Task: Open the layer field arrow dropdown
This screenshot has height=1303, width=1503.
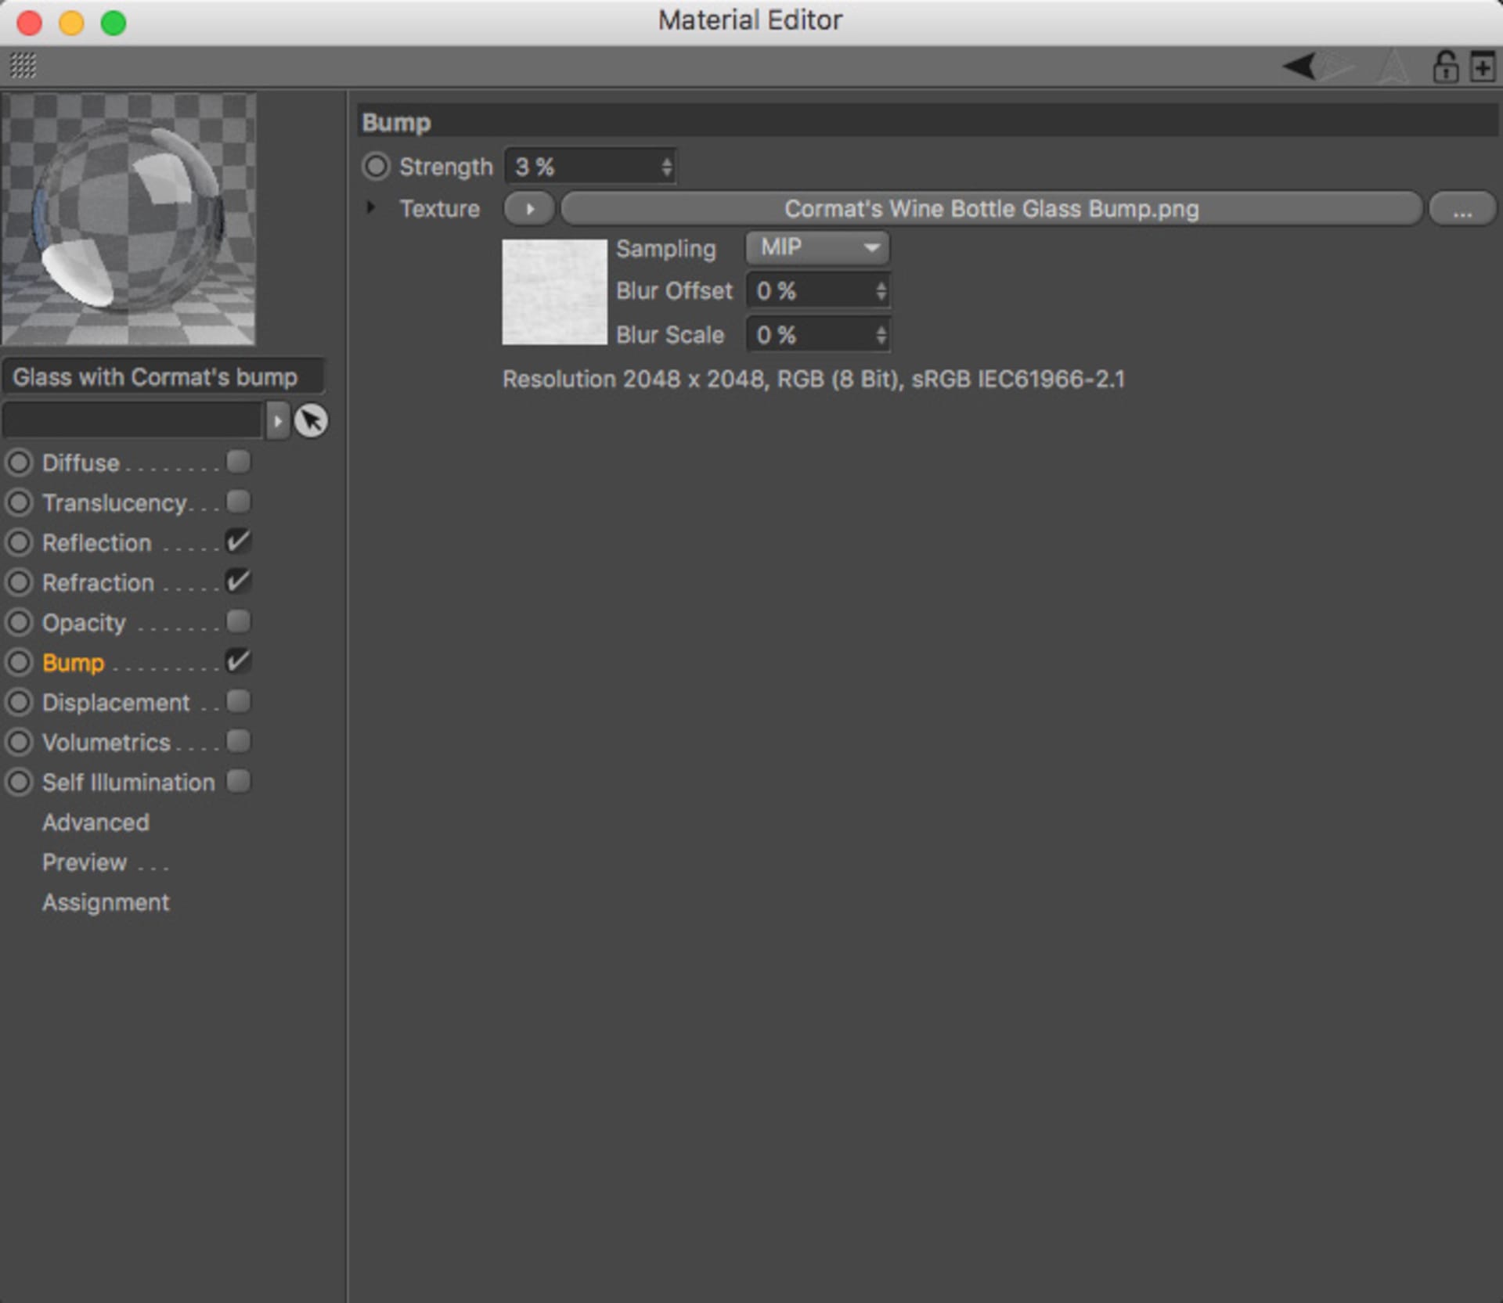Action: (x=277, y=421)
